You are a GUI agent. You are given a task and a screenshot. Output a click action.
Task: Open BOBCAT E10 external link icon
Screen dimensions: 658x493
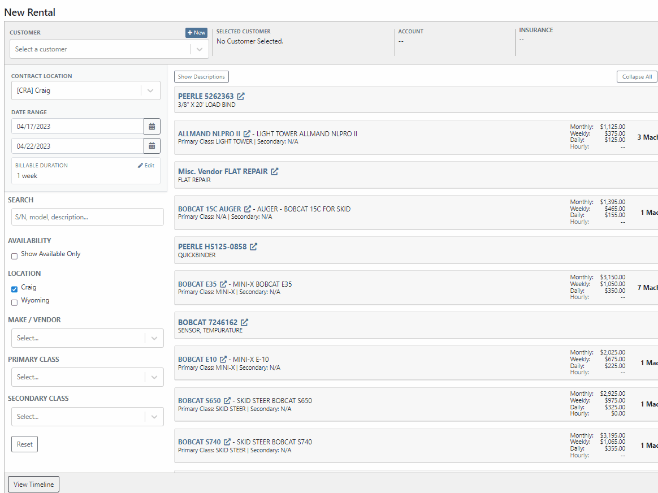[223, 359]
